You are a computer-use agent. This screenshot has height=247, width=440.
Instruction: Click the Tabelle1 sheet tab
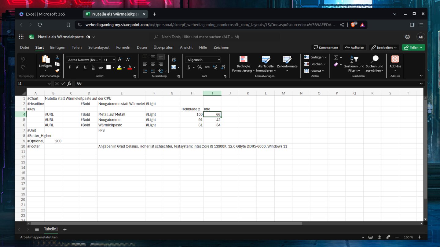click(x=51, y=229)
